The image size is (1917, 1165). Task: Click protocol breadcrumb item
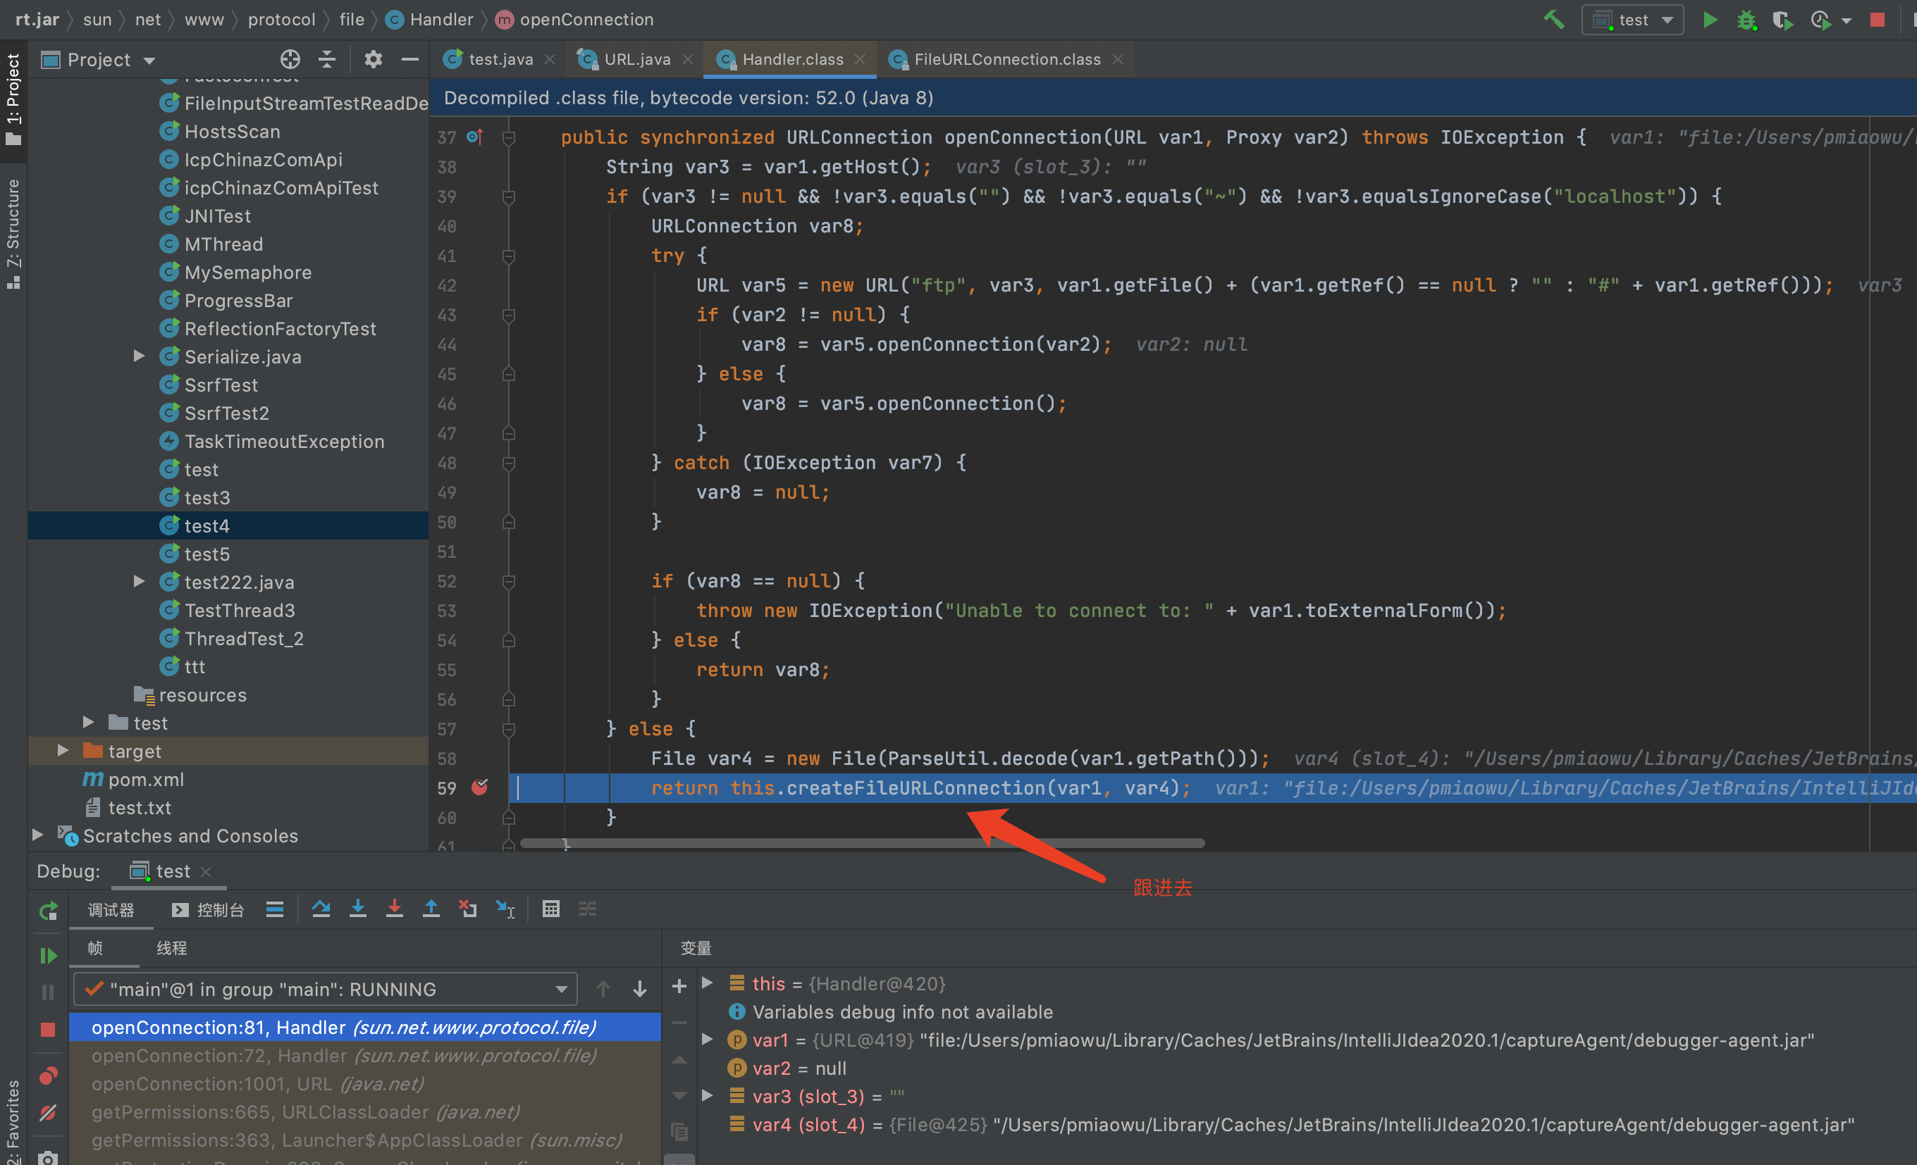click(x=282, y=20)
